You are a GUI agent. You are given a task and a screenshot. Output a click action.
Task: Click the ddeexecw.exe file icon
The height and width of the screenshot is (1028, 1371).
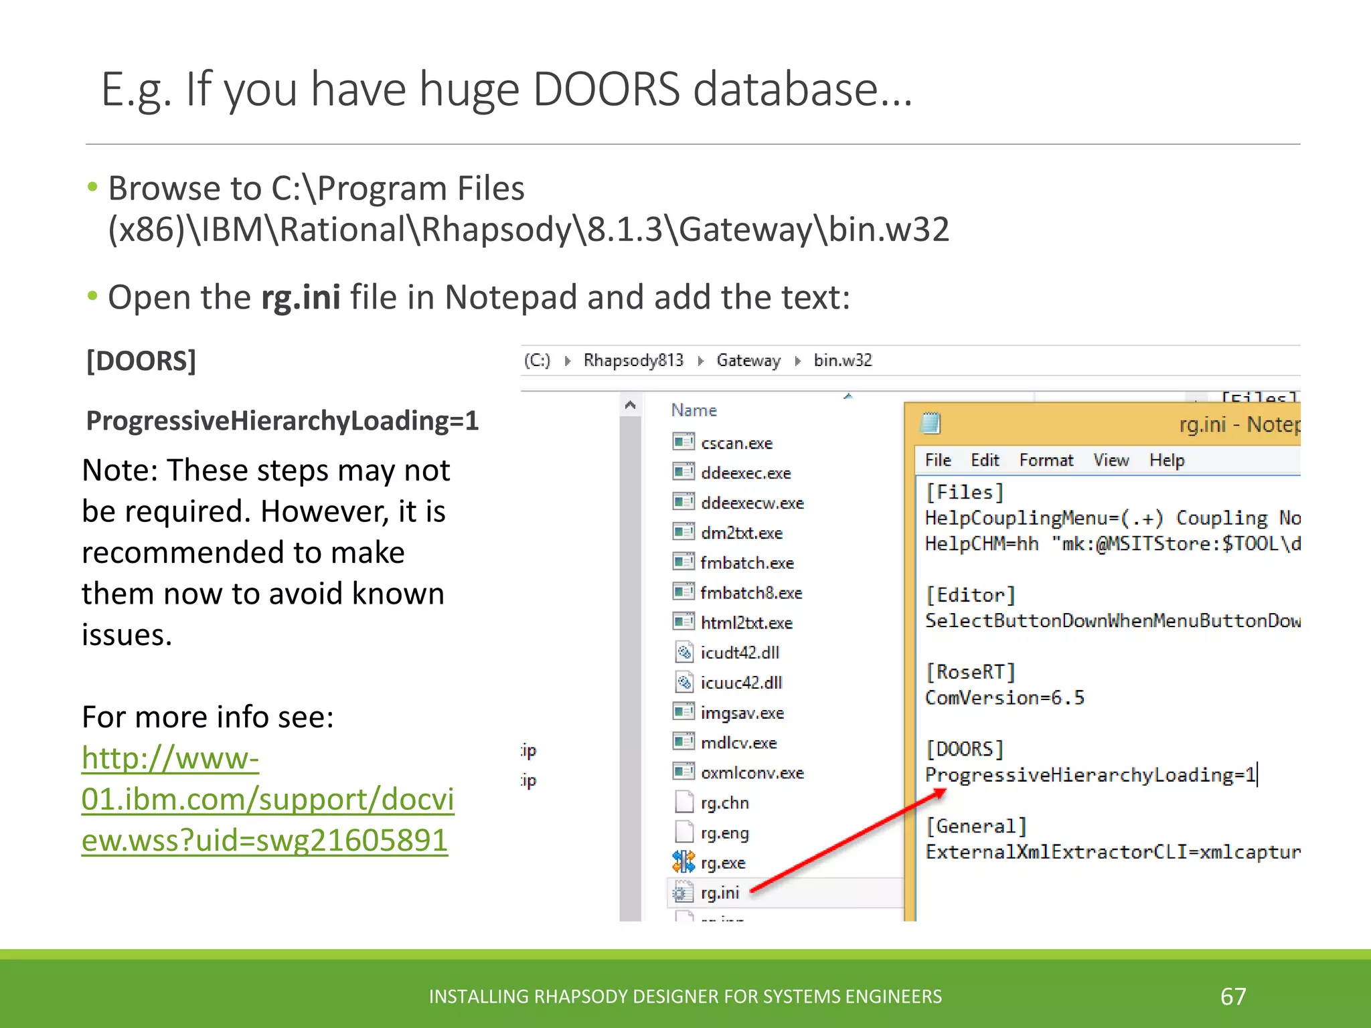[x=683, y=502]
